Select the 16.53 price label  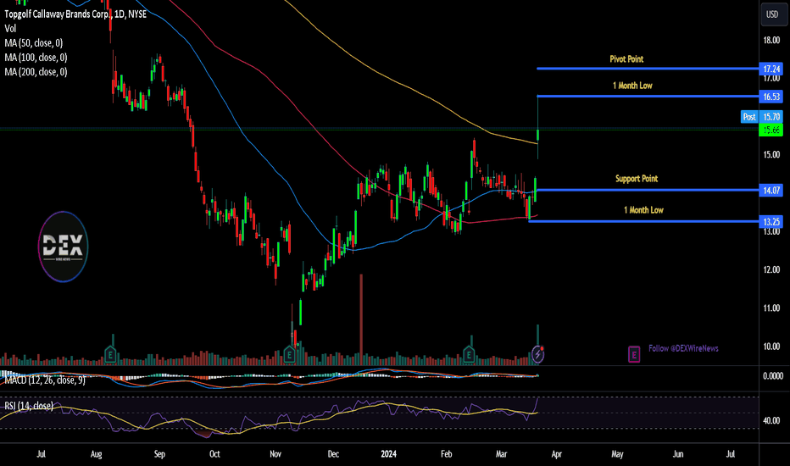[771, 97]
